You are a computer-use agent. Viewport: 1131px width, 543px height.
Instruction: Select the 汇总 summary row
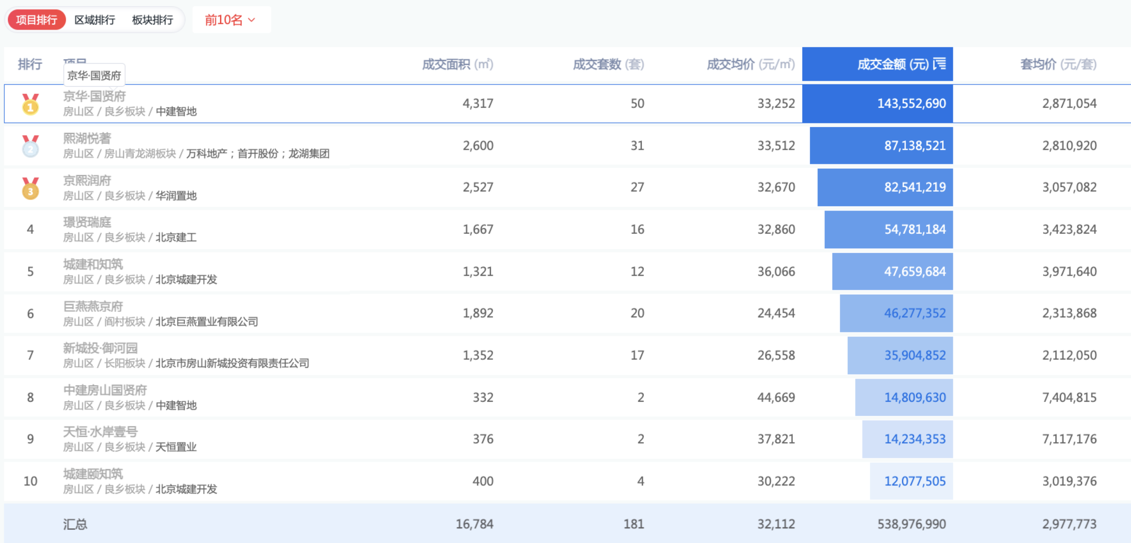pos(76,524)
